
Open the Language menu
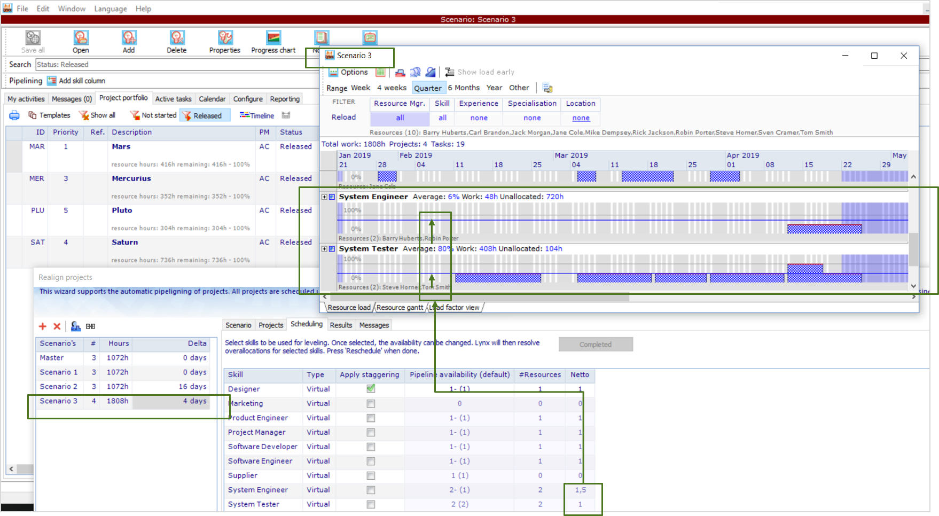pyautogui.click(x=111, y=9)
